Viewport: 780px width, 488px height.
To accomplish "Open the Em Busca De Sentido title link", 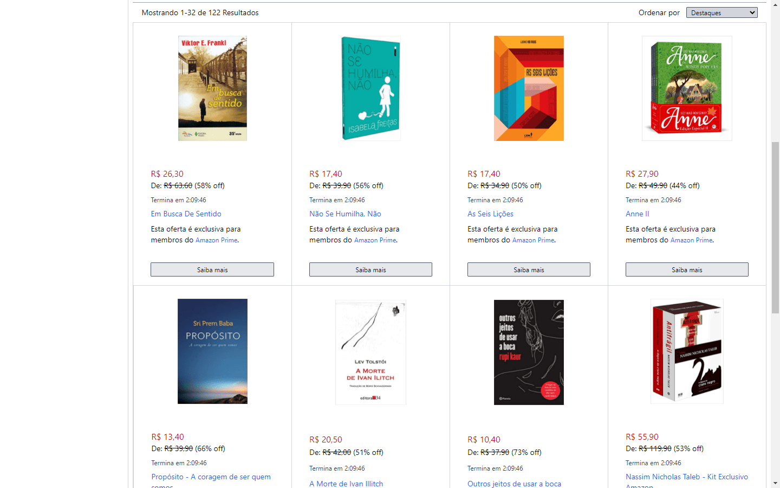I will pyautogui.click(x=186, y=214).
